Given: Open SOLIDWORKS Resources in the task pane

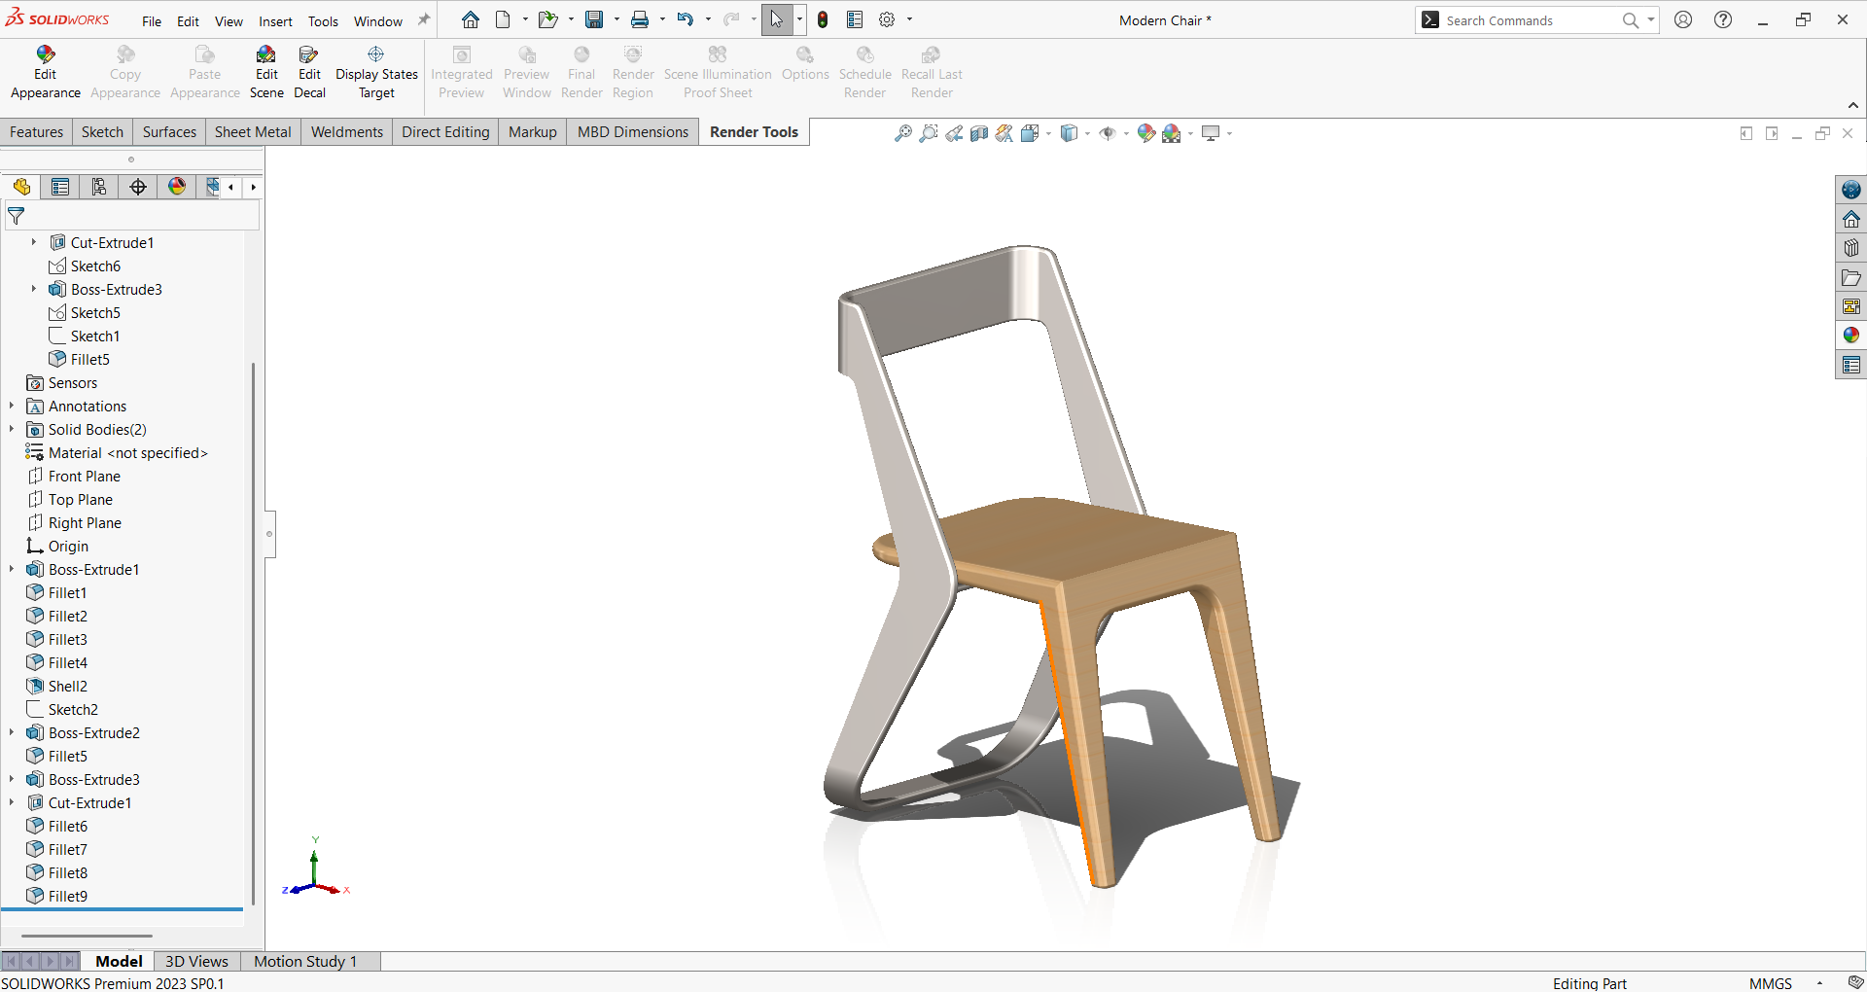Looking at the screenshot, I should [x=1851, y=219].
